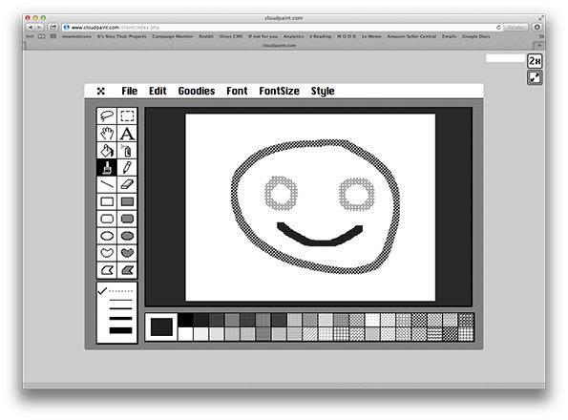This screenshot has height=420, width=568.
Task: Show more bookmarks with overflow chevron
Action: pyautogui.click(x=541, y=36)
